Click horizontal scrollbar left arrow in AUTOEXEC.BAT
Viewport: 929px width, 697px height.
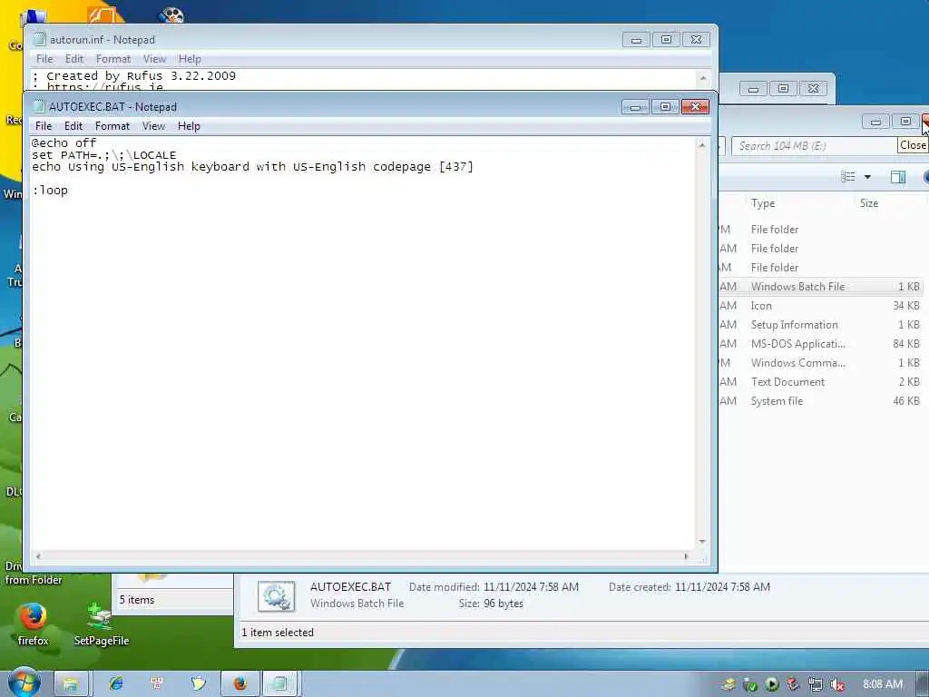pos(38,556)
